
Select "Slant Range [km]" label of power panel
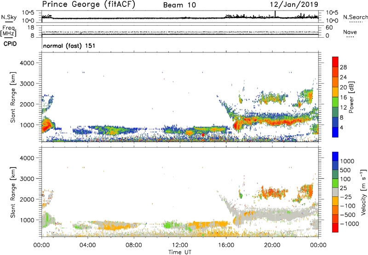point(13,97)
